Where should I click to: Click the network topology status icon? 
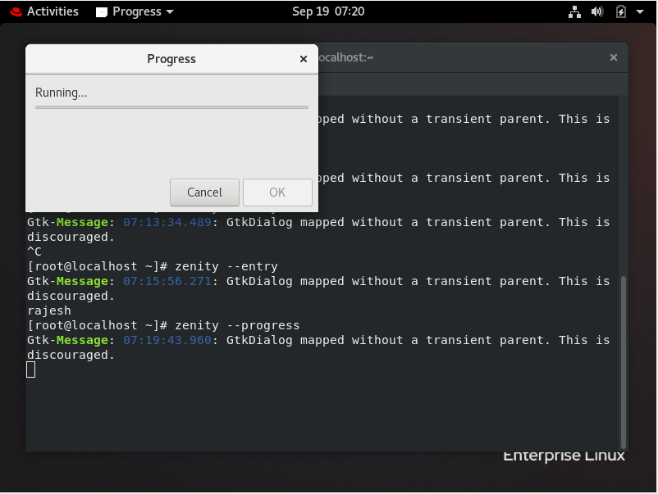pyautogui.click(x=574, y=11)
